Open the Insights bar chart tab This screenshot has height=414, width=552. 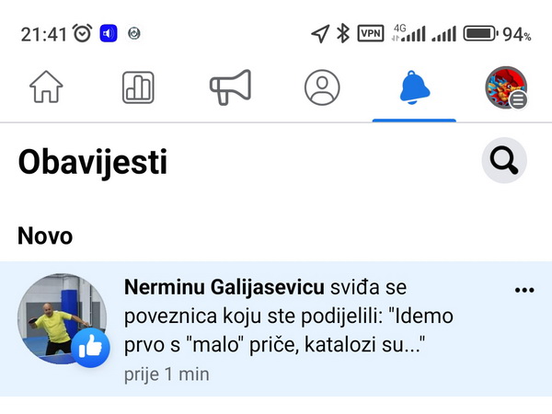138,88
